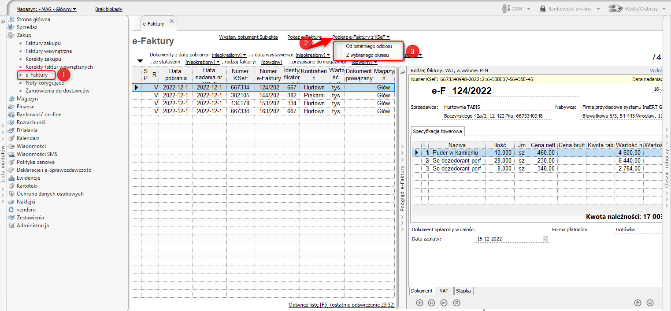Screen dimensions: 671x311
Task: Click the circled P icon under the invoice preview
Action: [x=457, y=303]
